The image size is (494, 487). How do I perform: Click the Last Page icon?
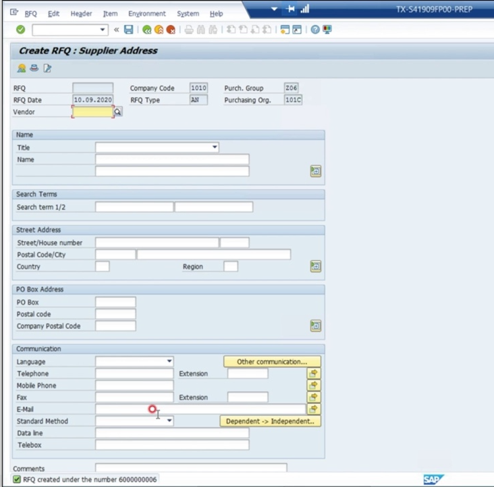coord(267,30)
